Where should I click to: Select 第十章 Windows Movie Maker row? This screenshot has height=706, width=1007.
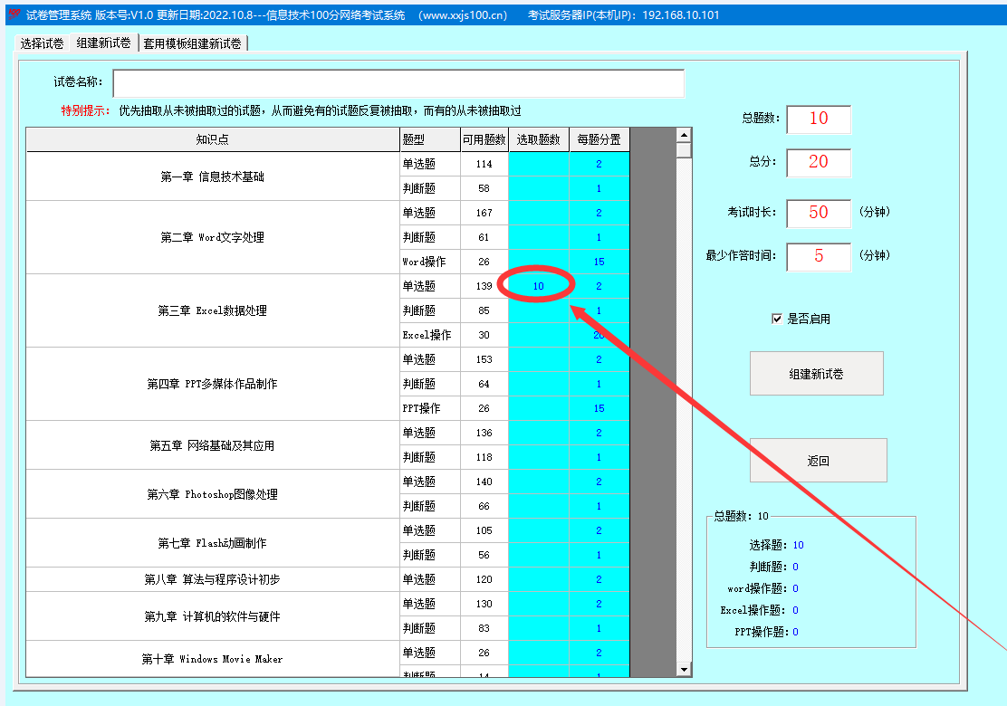[213, 659]
